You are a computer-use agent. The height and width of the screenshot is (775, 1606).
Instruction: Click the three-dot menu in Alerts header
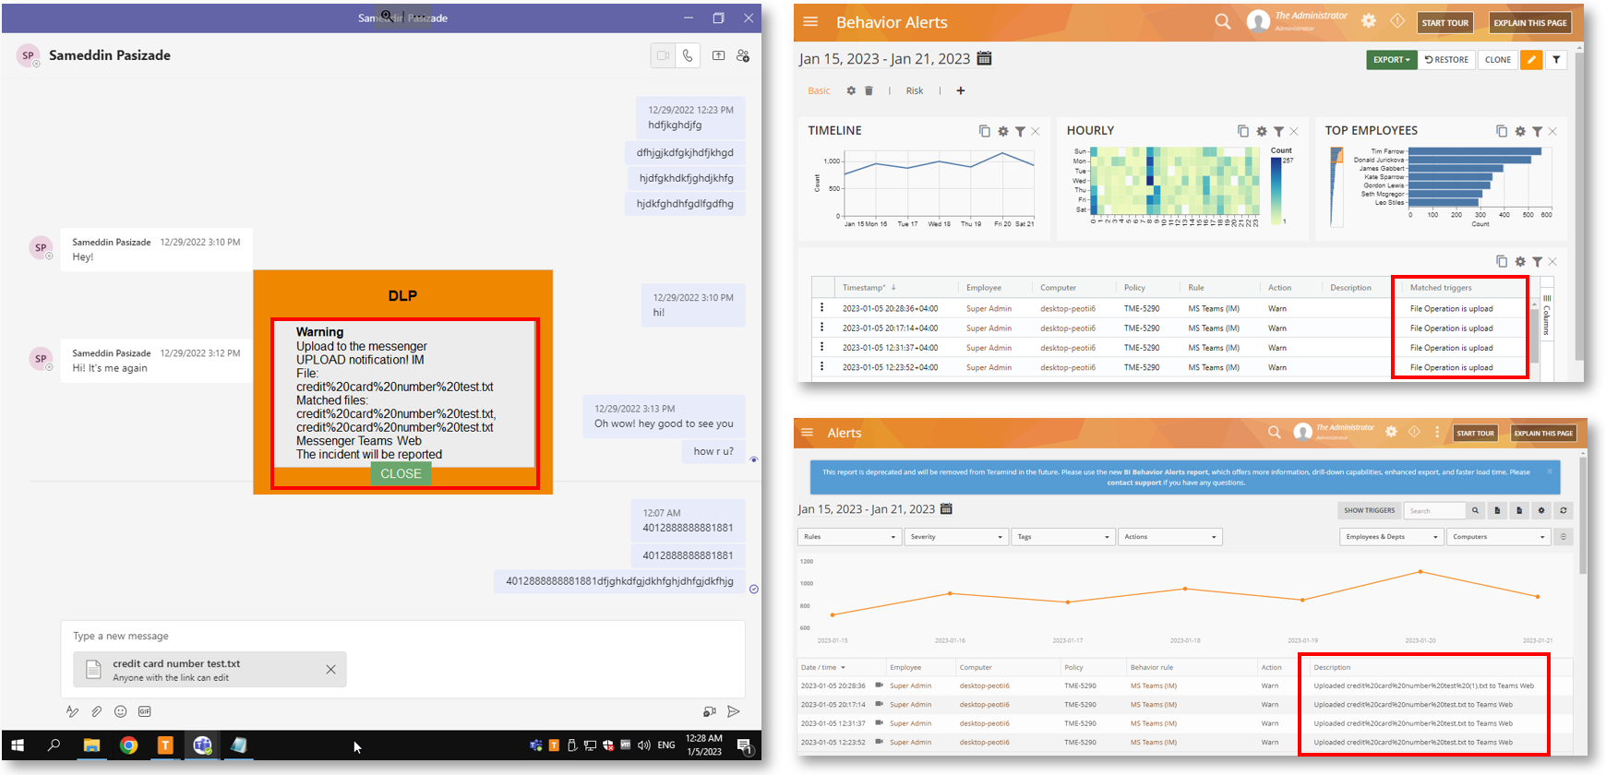(x=1437, y=432)
